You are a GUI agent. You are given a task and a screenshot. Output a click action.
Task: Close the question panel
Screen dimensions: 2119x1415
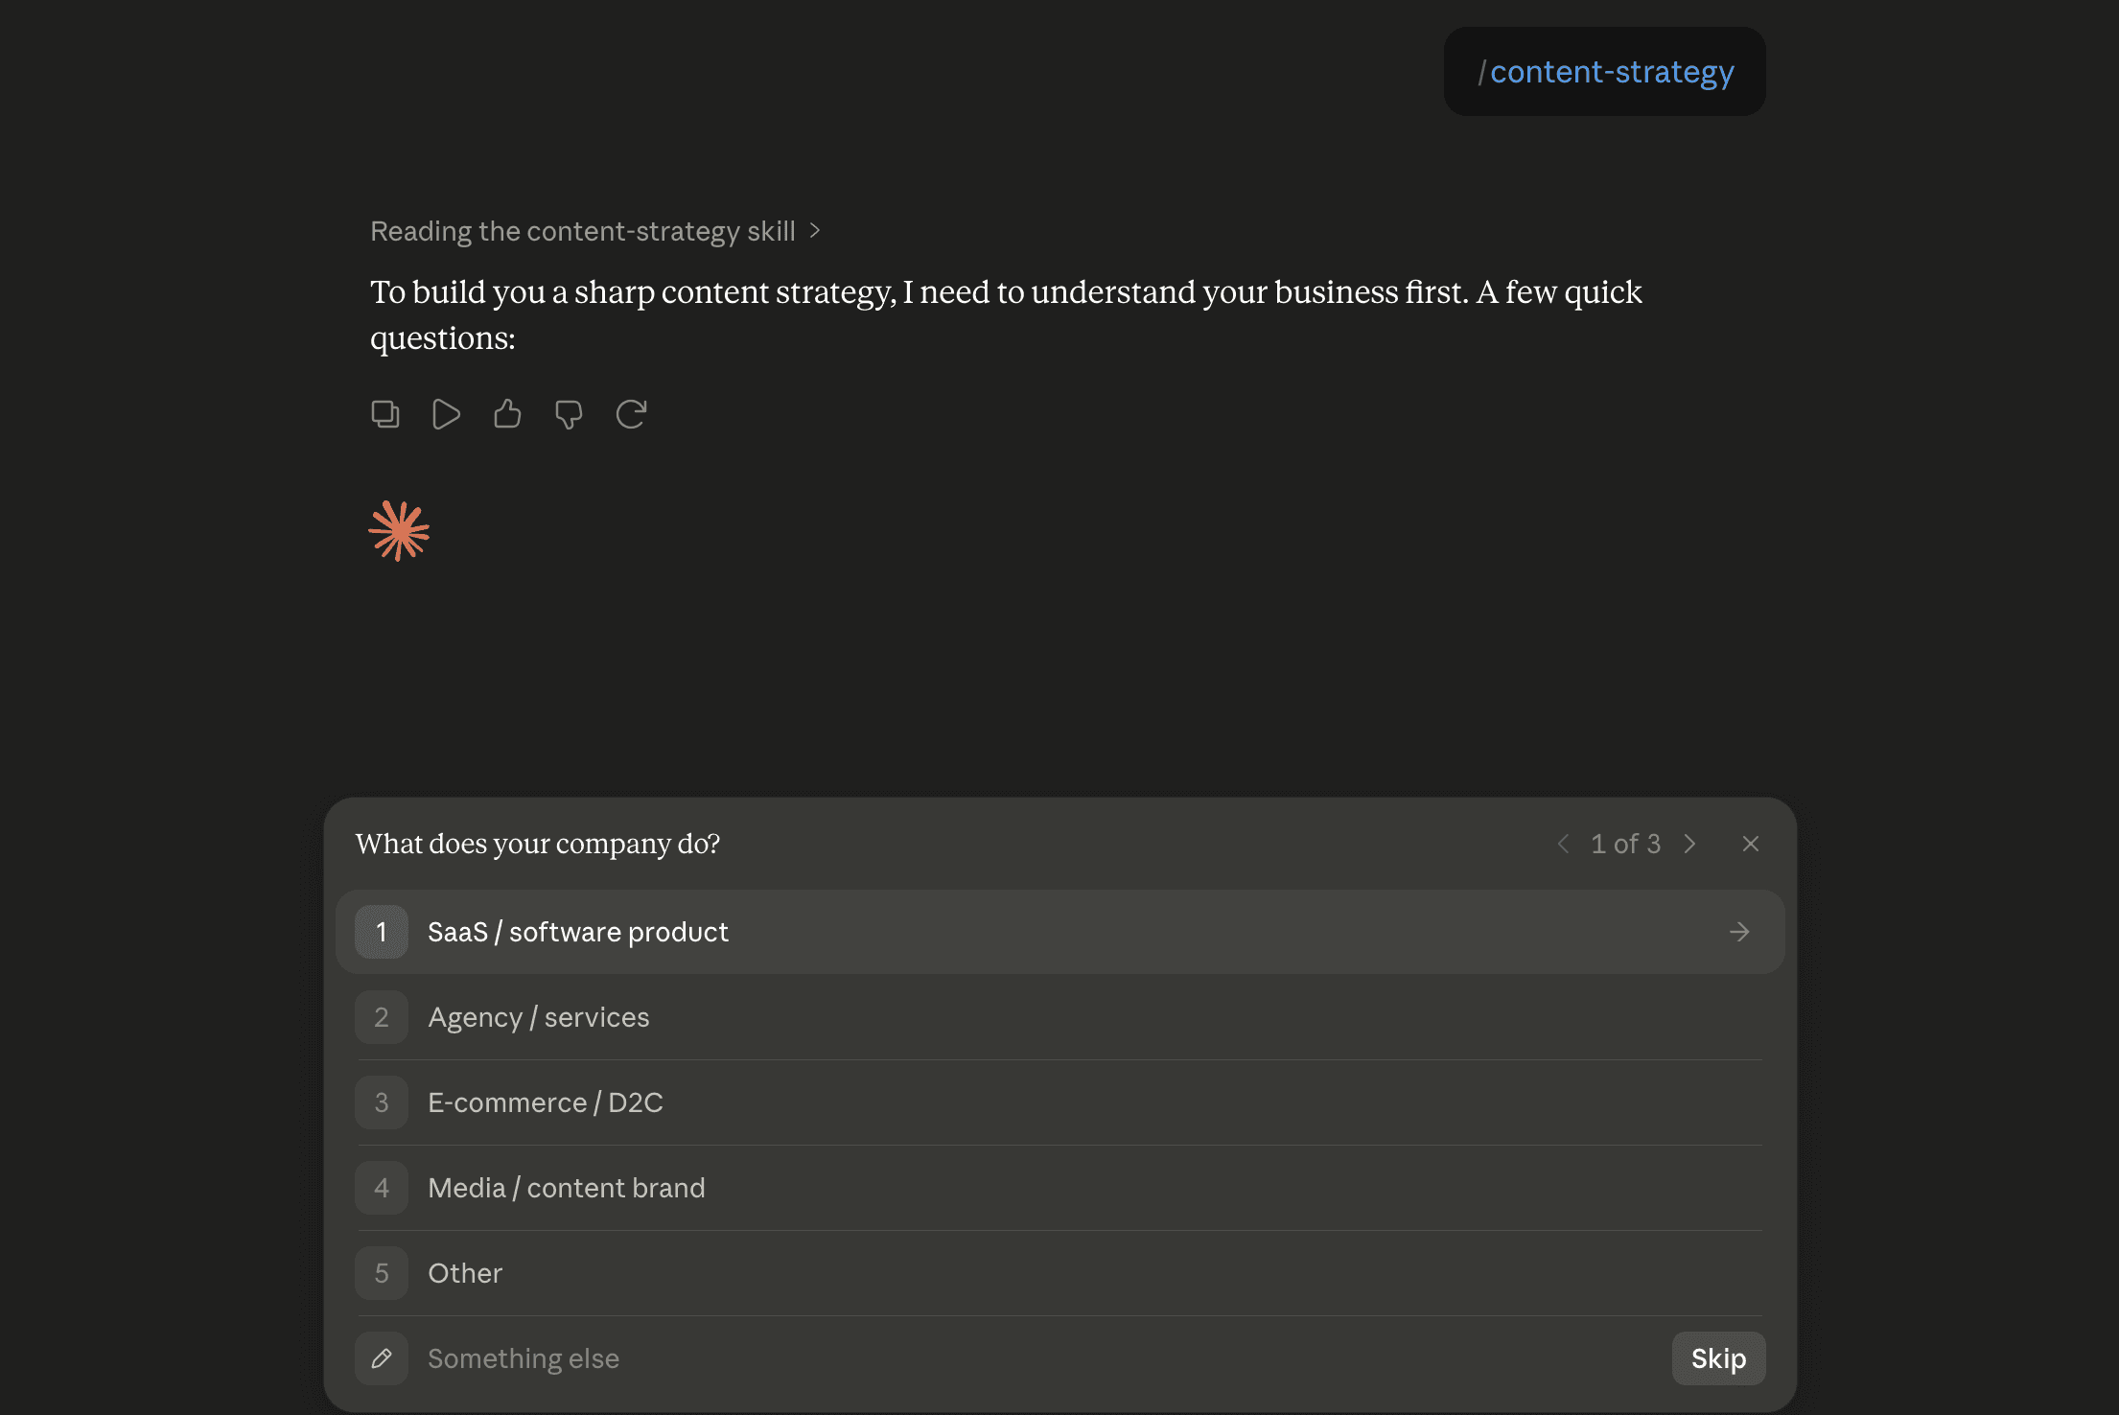pyautogui.click(x=1751, y=844)
